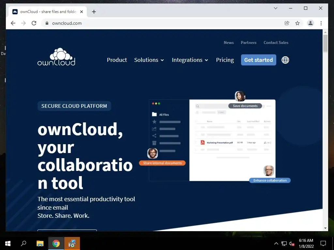The width and height of the screenshot is (334, 250).
Task: Open the News link
Action: [229, 43]
